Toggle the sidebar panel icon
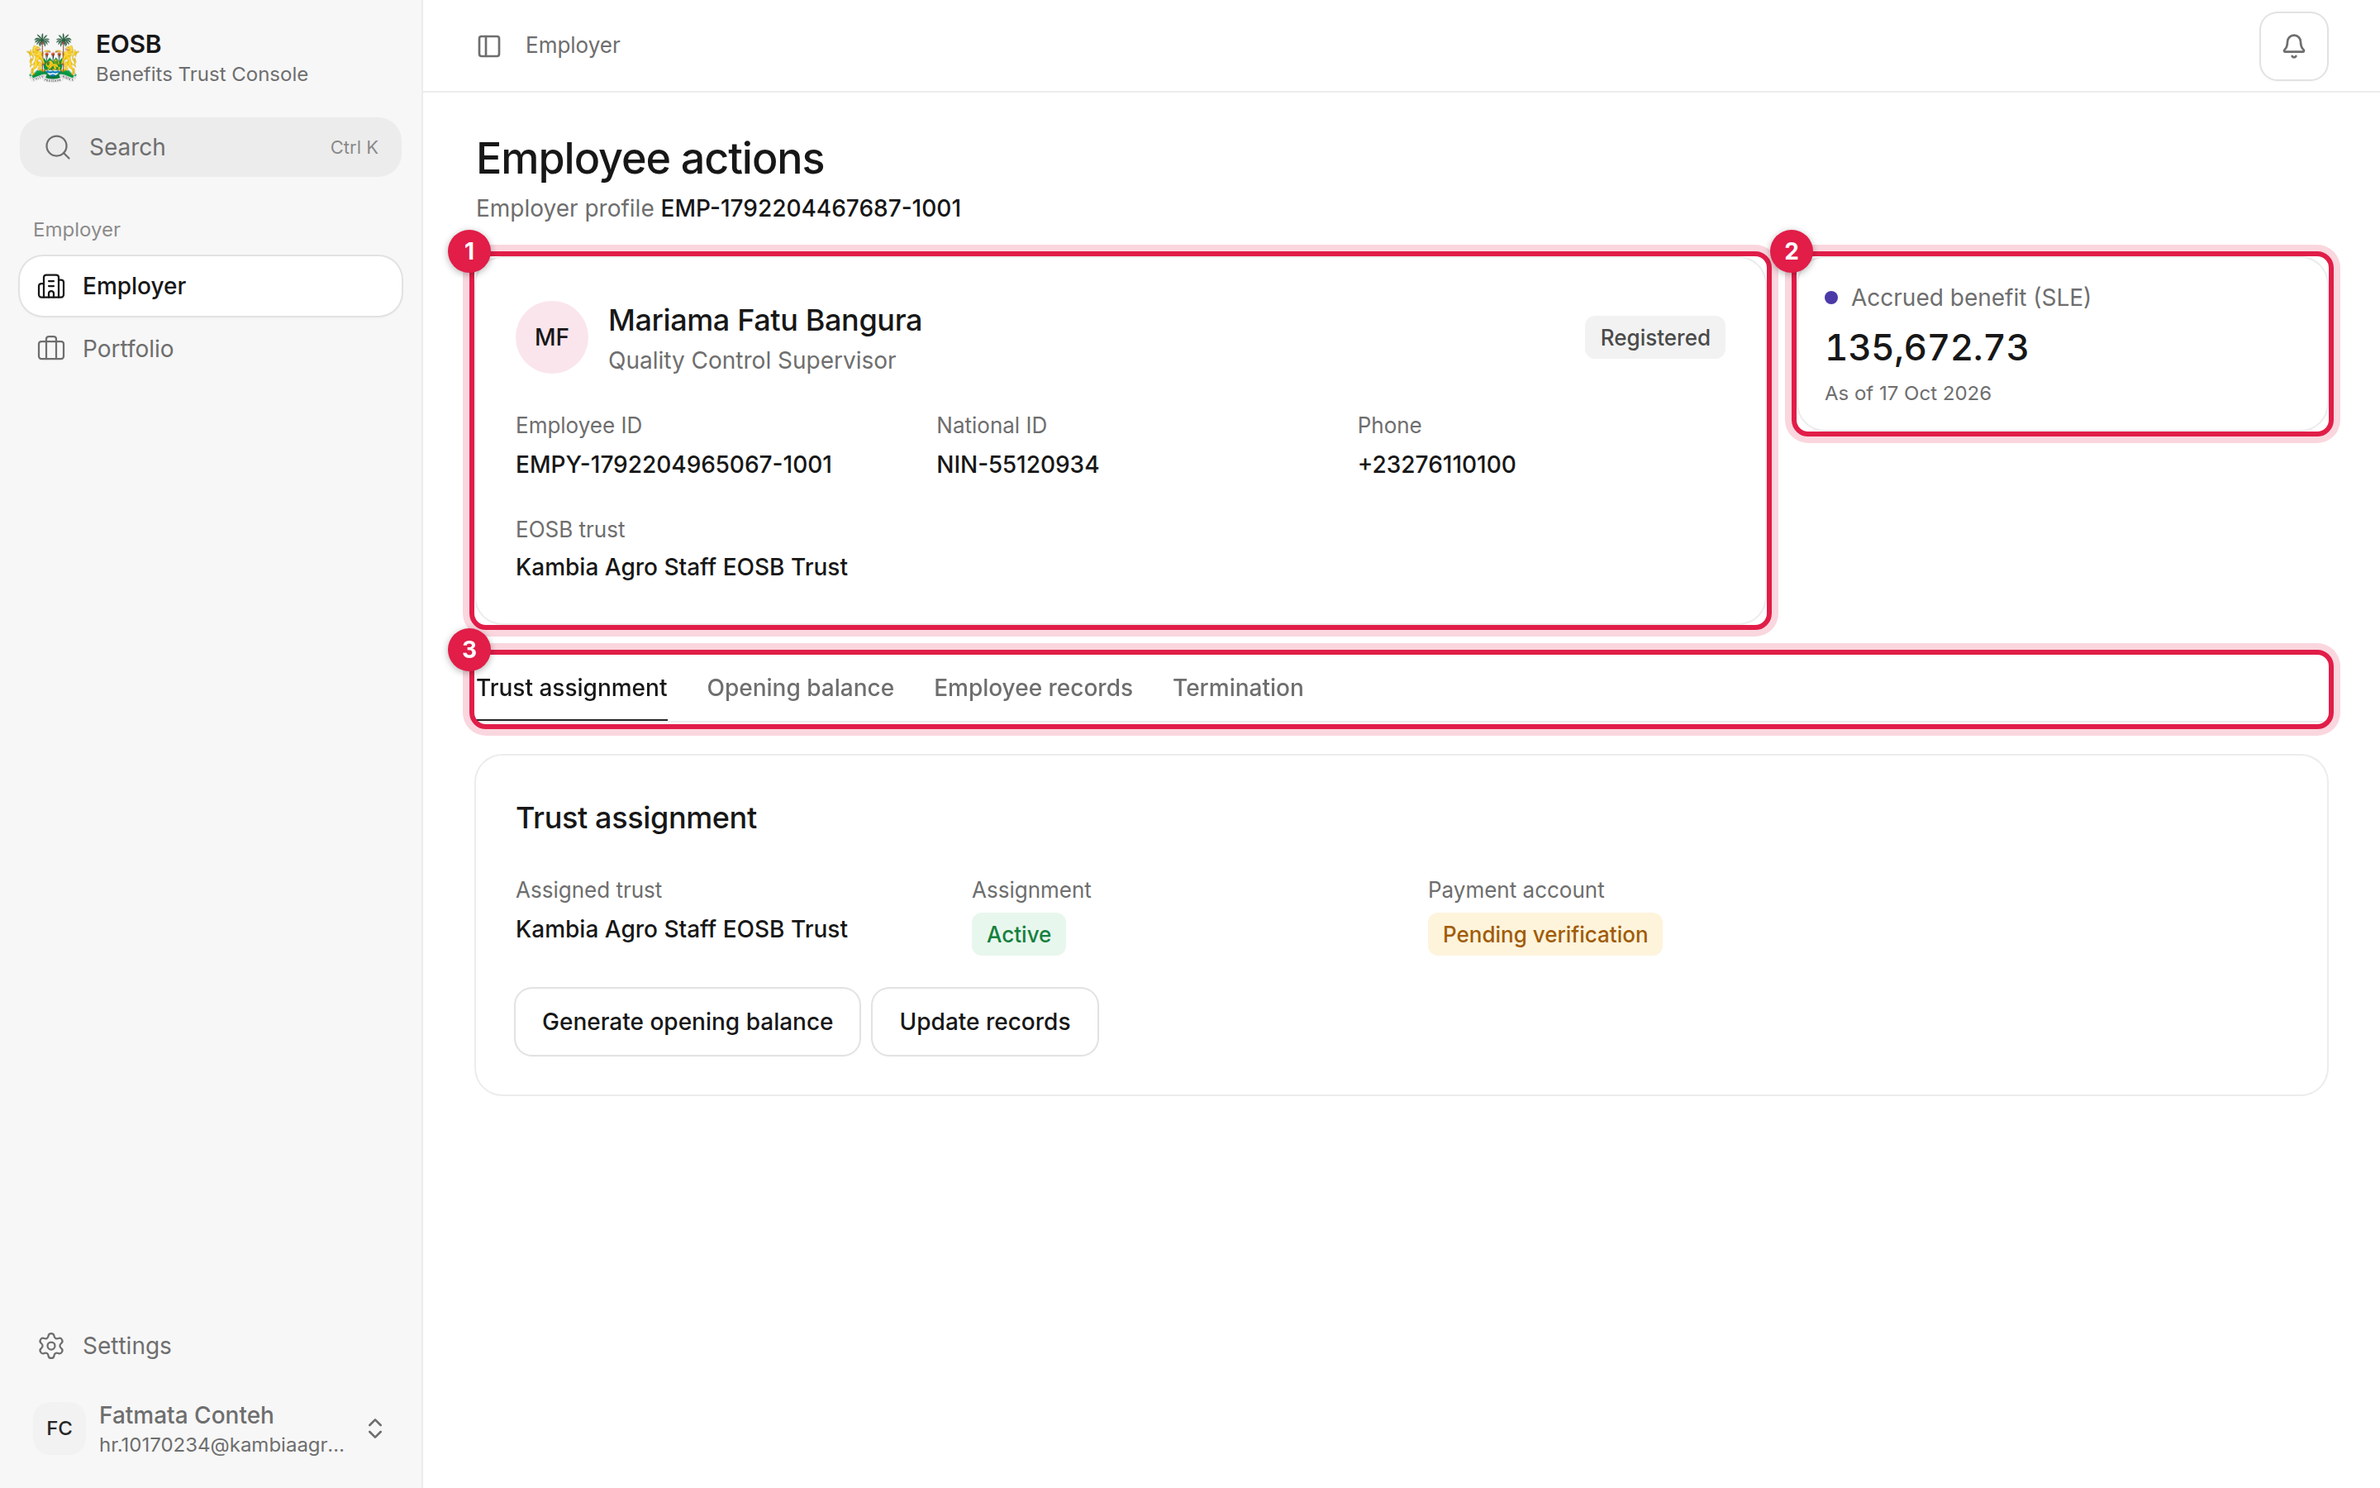2380x1488 pixels. click(488, 46)
